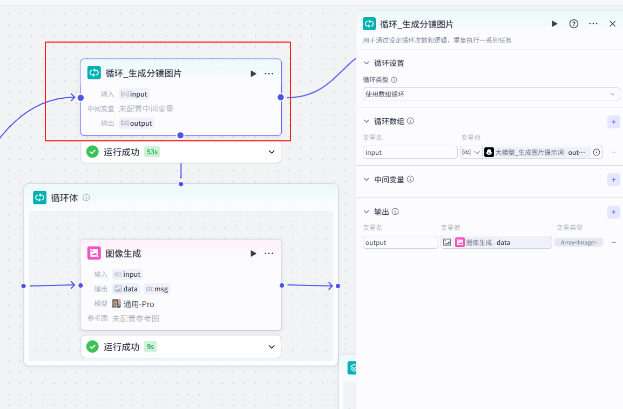
Task: Collapse the 循环设置 section
Action: tap(367, 63)
